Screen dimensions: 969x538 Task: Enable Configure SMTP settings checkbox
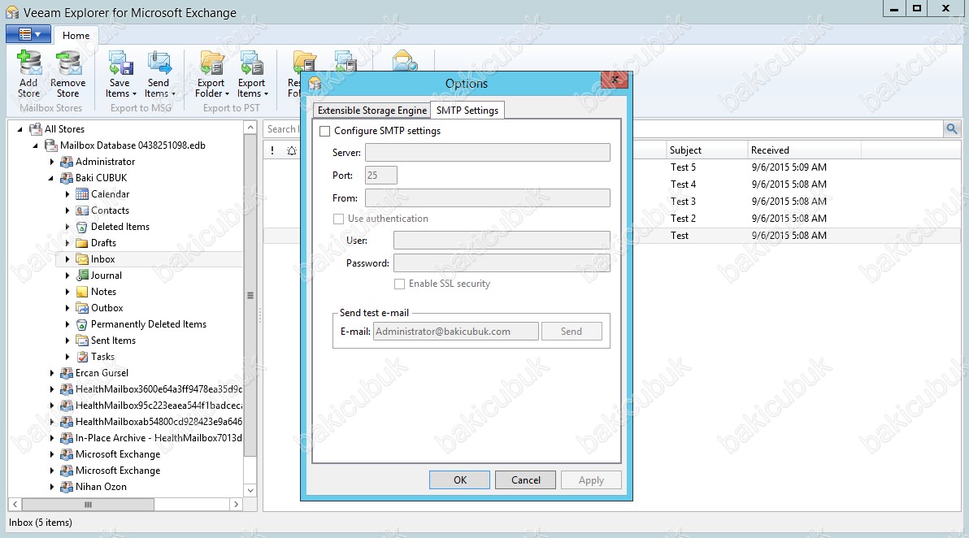[325, 131]
